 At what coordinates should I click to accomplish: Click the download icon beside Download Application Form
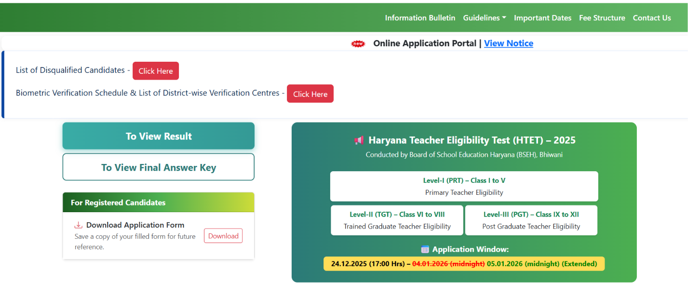tap(79, 225)
